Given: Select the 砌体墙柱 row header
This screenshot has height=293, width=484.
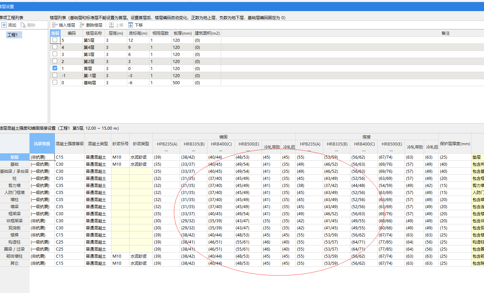Looking at the screenshot, I should [x=14, y=256].
